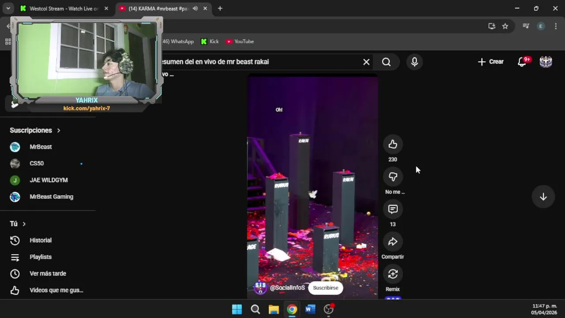Screen dimensions: 565x318
Task: Dislike the Short with thumbs down
Action: pos(392,177)
